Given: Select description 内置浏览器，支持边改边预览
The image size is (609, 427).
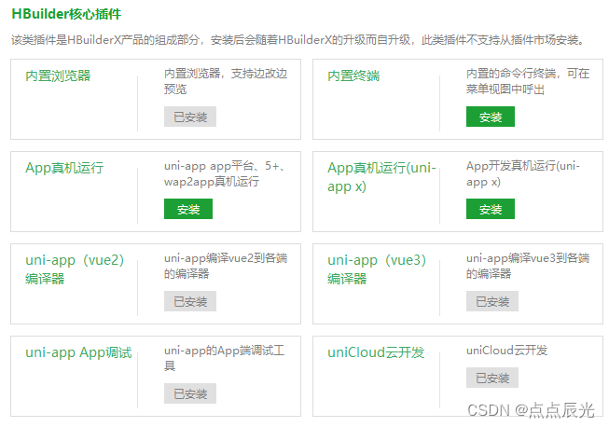Looking at the screenshot, I should [226, 81].
